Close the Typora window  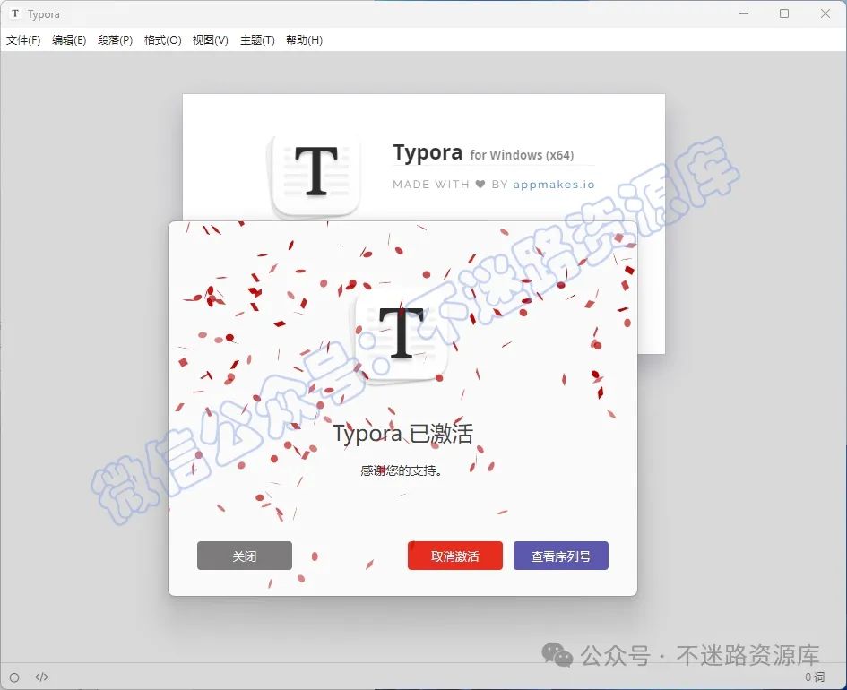825,13
